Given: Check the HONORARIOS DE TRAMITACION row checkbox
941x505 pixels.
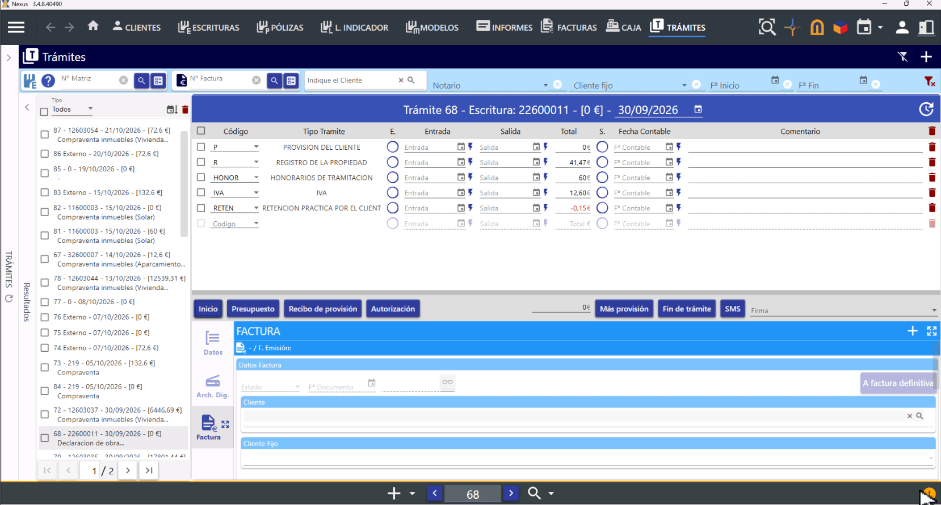Looking at the screenshot, I should (x=201, y=178).
